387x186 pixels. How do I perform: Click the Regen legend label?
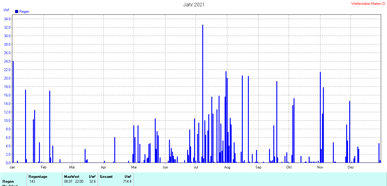(24, 11)
